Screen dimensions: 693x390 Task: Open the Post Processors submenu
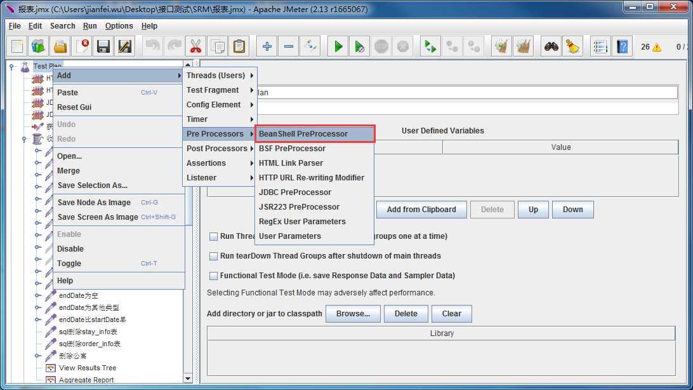219,149
